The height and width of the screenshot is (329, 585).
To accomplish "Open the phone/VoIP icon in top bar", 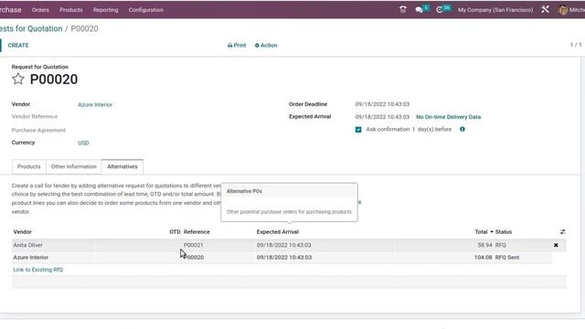I will point(403,10).
